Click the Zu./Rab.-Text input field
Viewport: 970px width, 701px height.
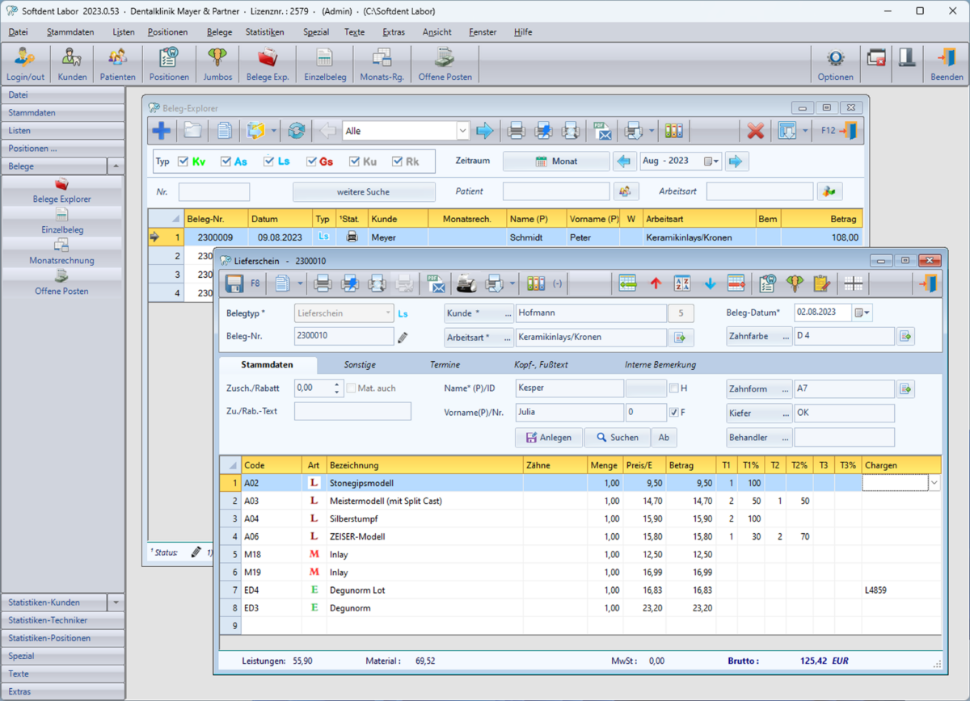pyautogui.click(x=352, y=411)
